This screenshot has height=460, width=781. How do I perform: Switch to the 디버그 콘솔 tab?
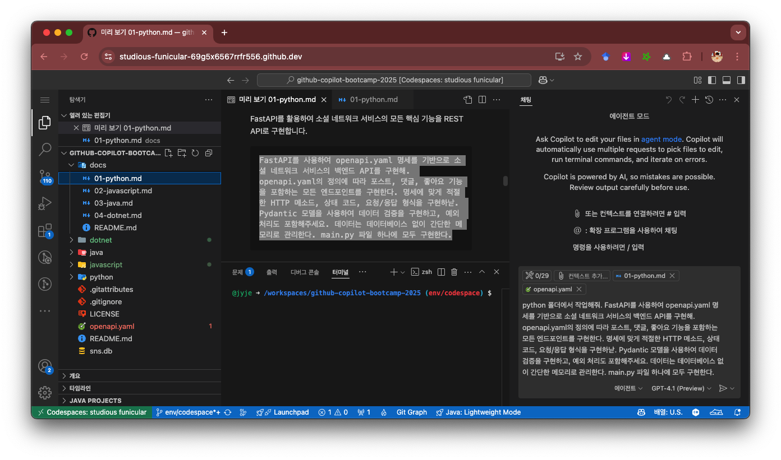[x=305, y=272]
